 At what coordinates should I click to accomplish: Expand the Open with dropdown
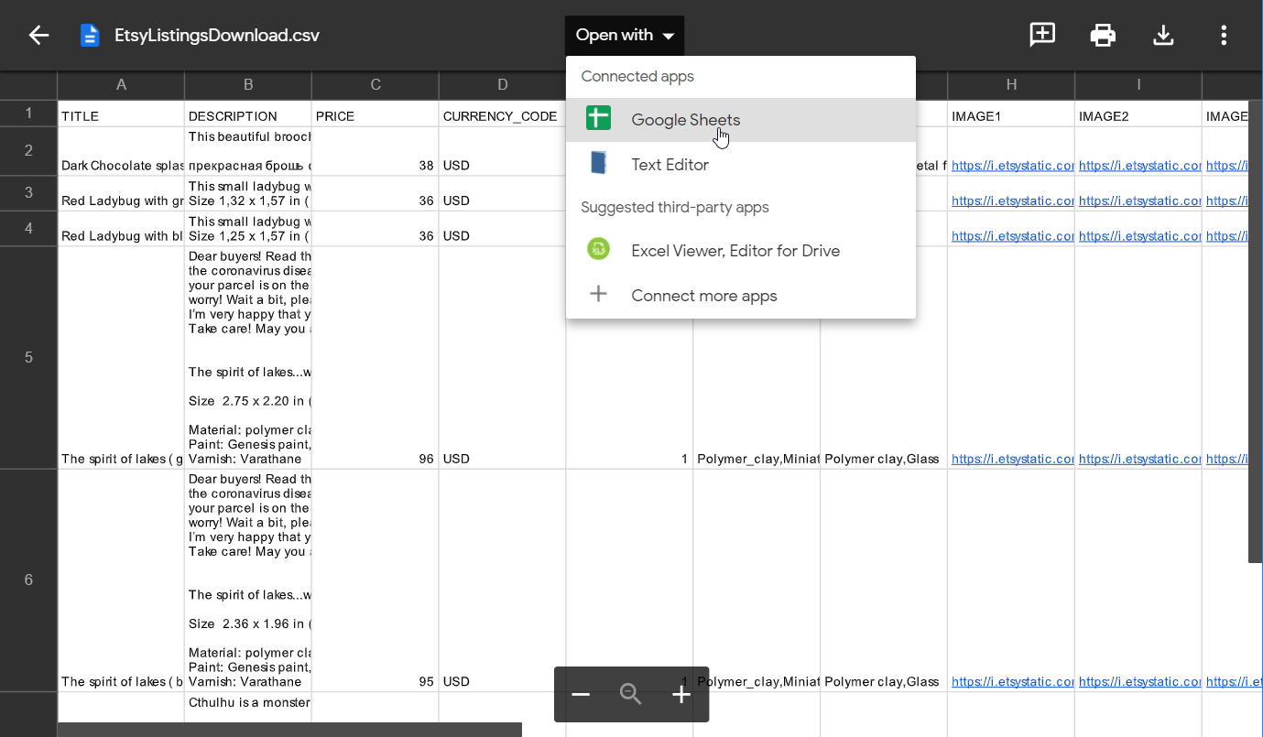pyautogui.click(x=625, y=36)
